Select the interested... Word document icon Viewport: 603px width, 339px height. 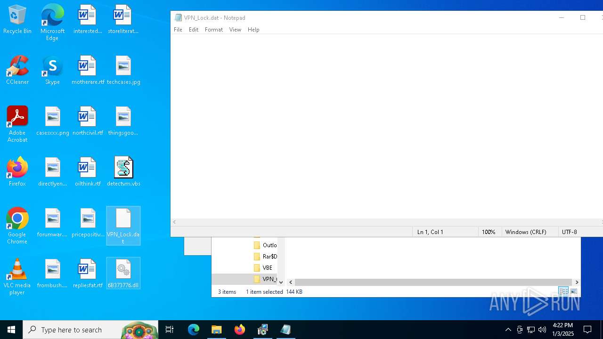(88, 20)
